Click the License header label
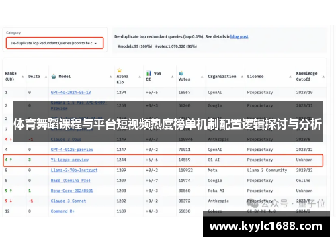 pyautogui.click(x=255, y=77)
